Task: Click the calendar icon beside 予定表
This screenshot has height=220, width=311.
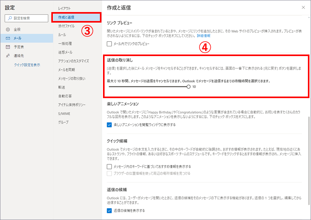Action: coord(8,47)
